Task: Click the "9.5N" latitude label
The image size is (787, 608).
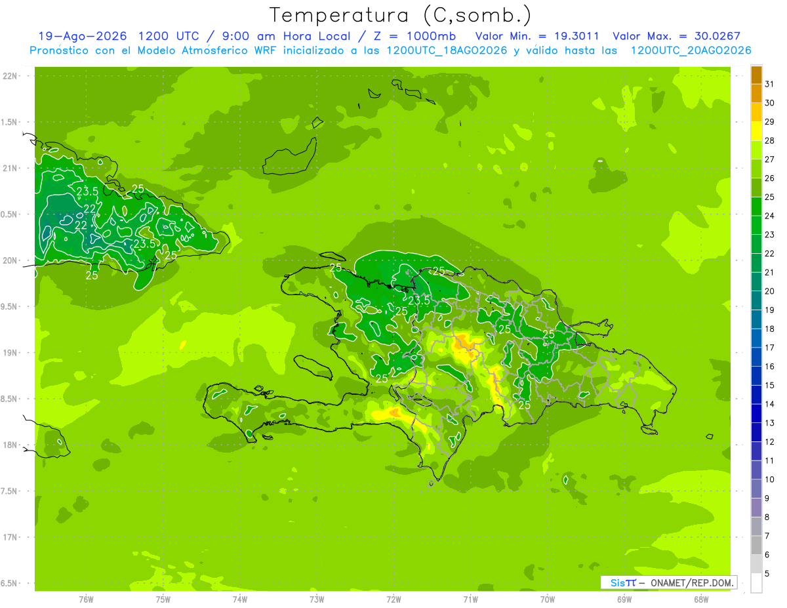Action: click(10, 307)
